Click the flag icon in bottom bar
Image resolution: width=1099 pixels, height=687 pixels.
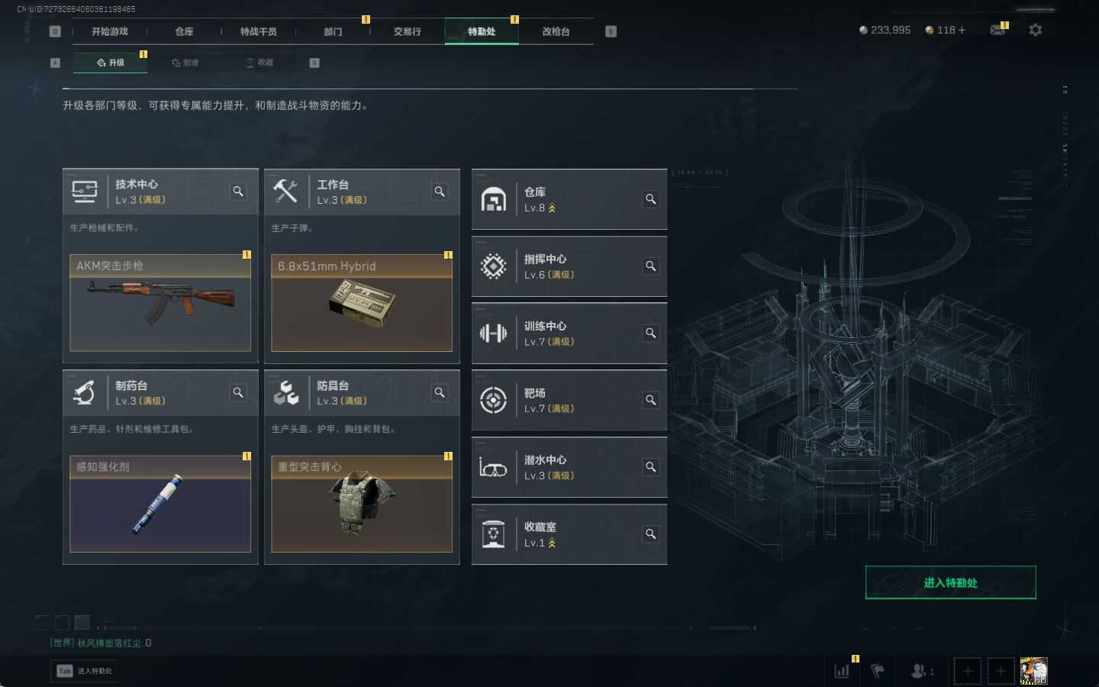tap(878, 671)
